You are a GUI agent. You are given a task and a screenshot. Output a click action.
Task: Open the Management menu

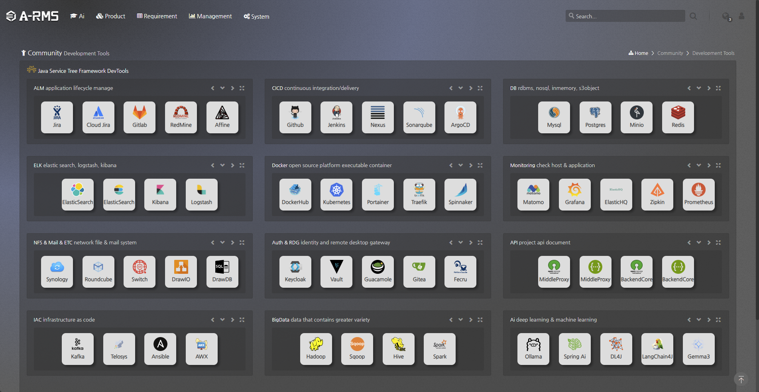[x=210, y=16]
